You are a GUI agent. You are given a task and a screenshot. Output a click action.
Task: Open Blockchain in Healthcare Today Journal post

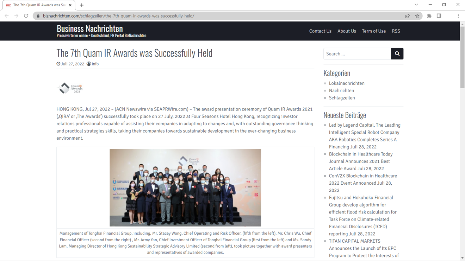[x=361, y=161]
